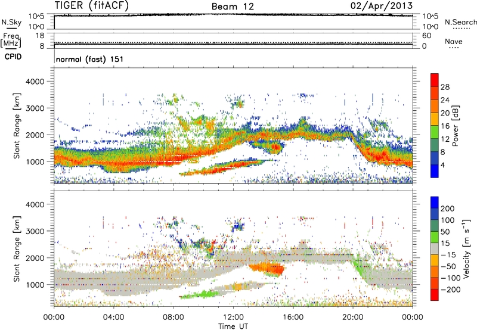
Task: Click the Time UT axis label
Action: (233, 326)
